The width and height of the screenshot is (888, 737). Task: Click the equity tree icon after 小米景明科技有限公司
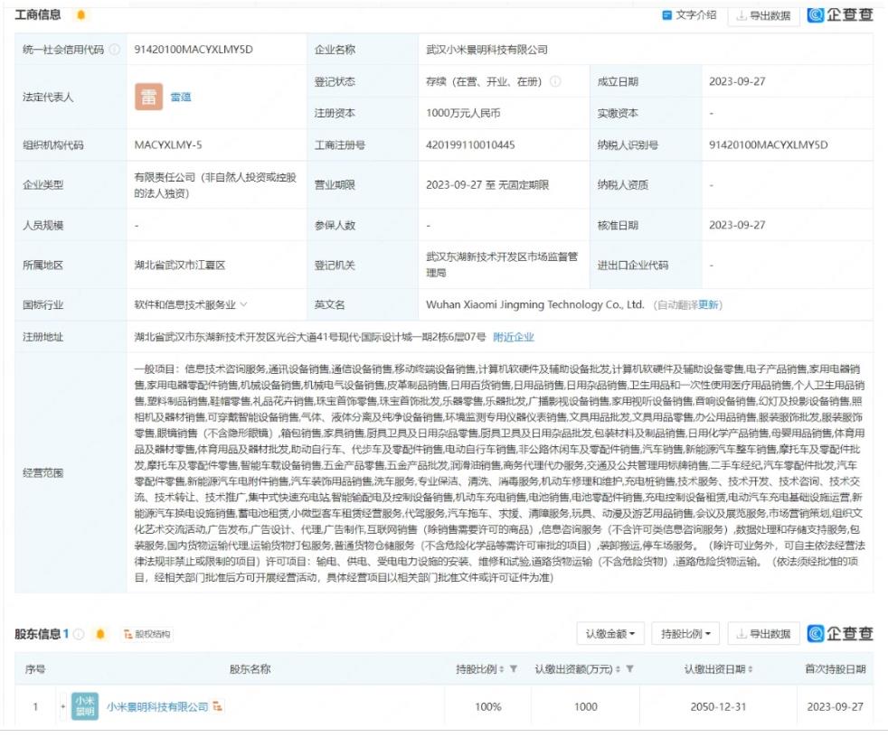coord(217,706)
